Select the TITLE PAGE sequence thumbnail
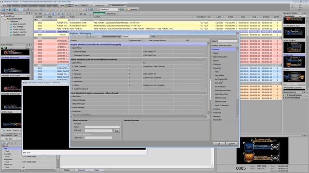The width and height of the screenshot is (309, 173). coord(294,62)
